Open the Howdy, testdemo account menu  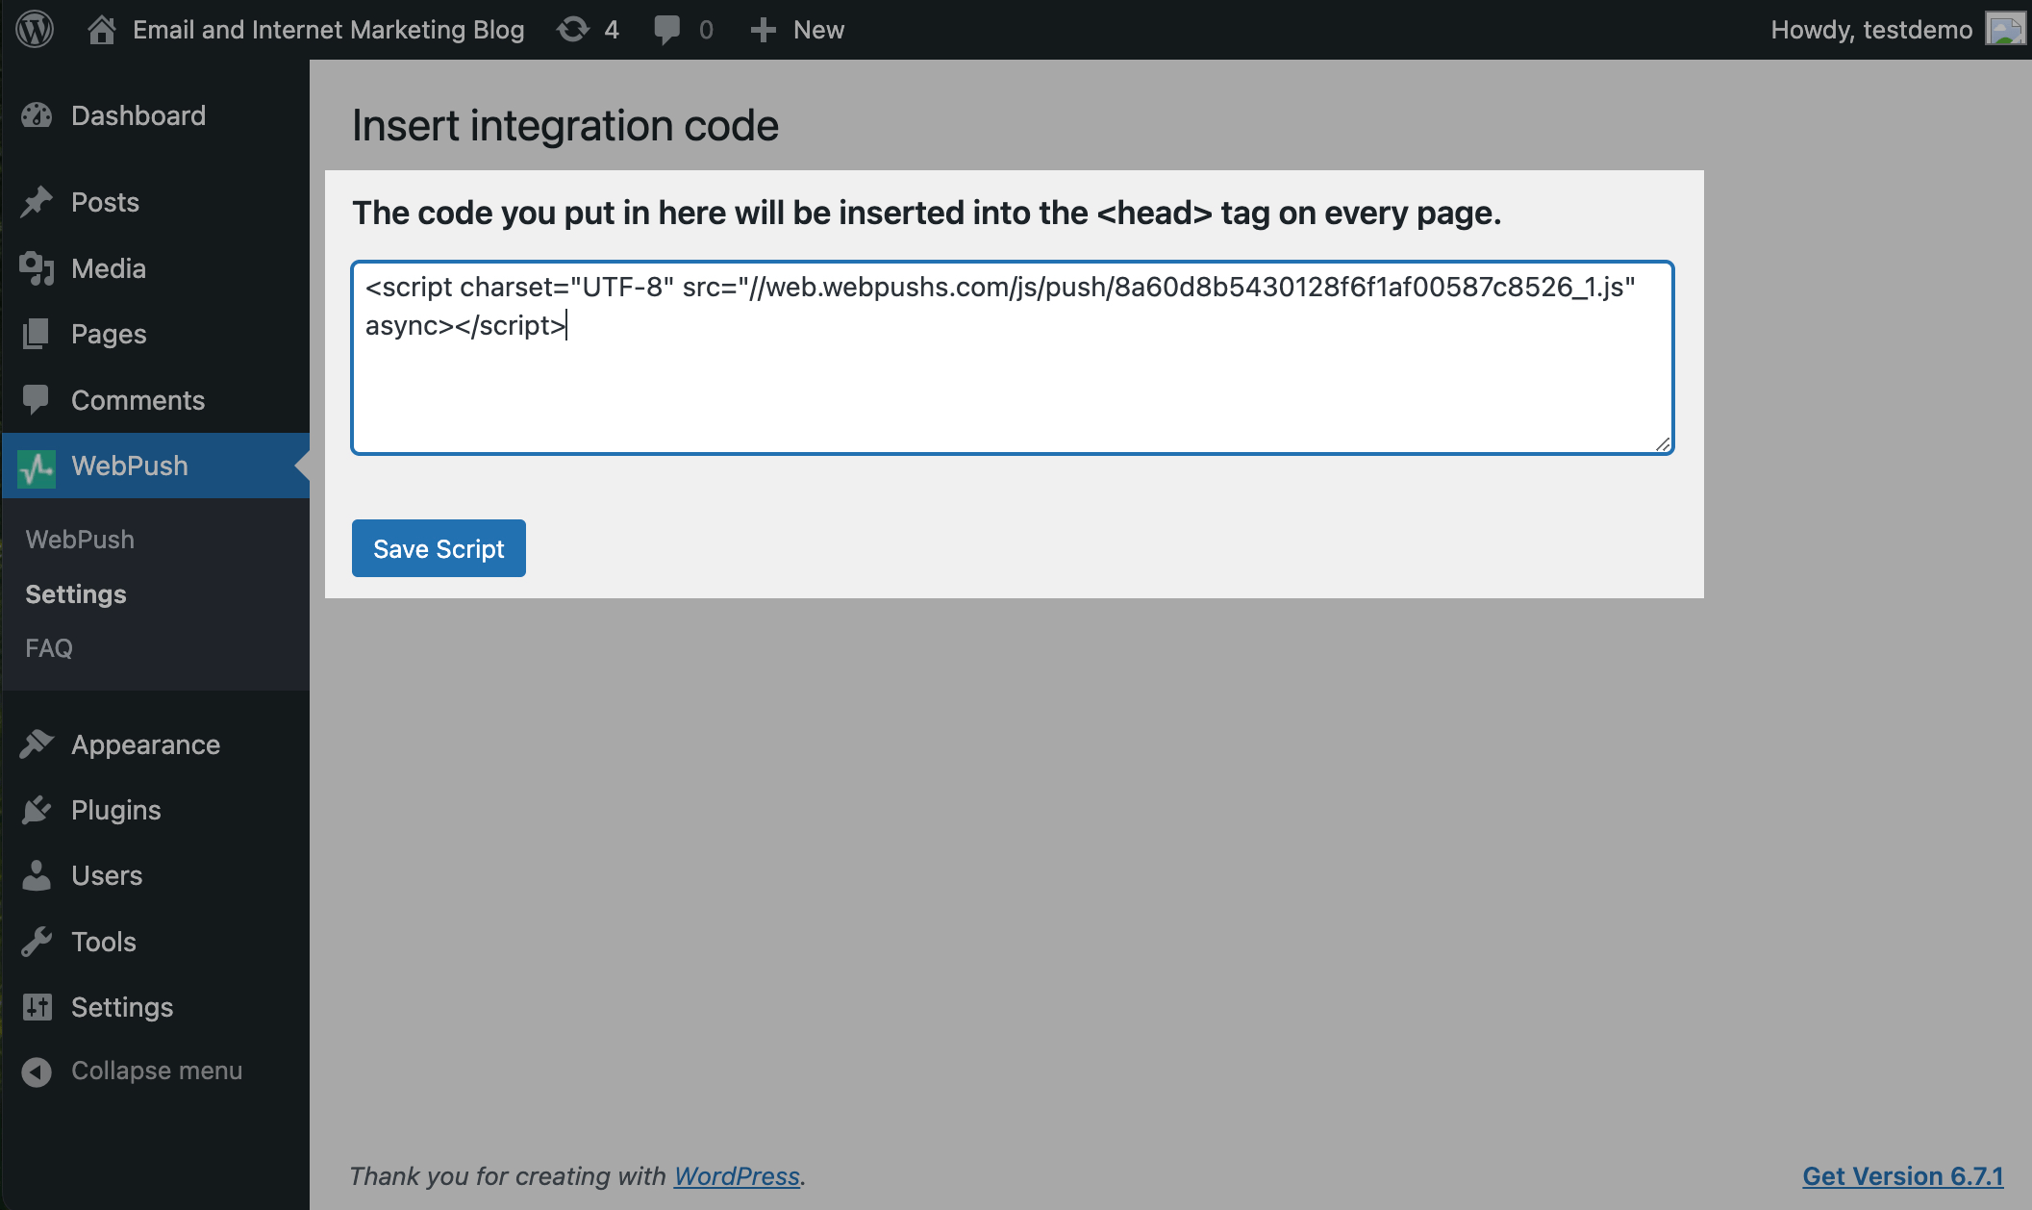click(x=1870, y=30)
